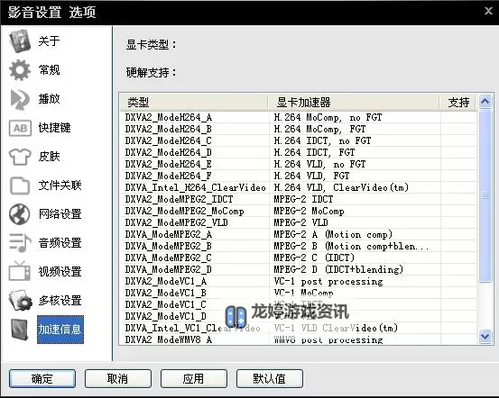The height and width of the screenshot is (398, 499).
Task: Select the DXVA_ModeMPEG2_C row
Action: click(x=299, y=258)
